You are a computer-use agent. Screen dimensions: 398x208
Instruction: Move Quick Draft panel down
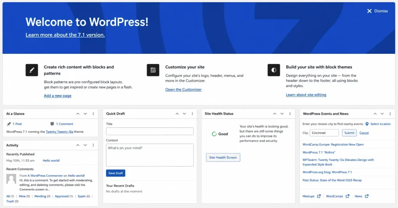click(185, 114)
